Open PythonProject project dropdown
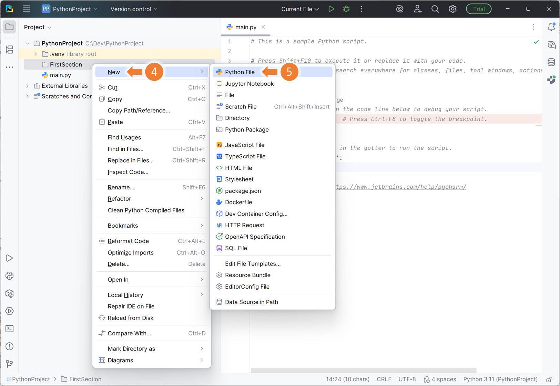The image size is (560, 386). point(70,9)
